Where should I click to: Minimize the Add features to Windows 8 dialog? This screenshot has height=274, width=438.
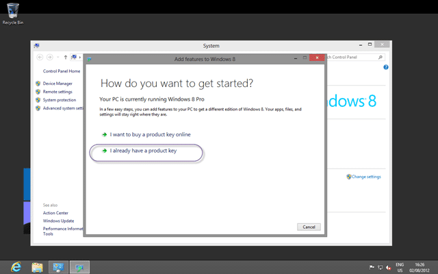point(296,58)
